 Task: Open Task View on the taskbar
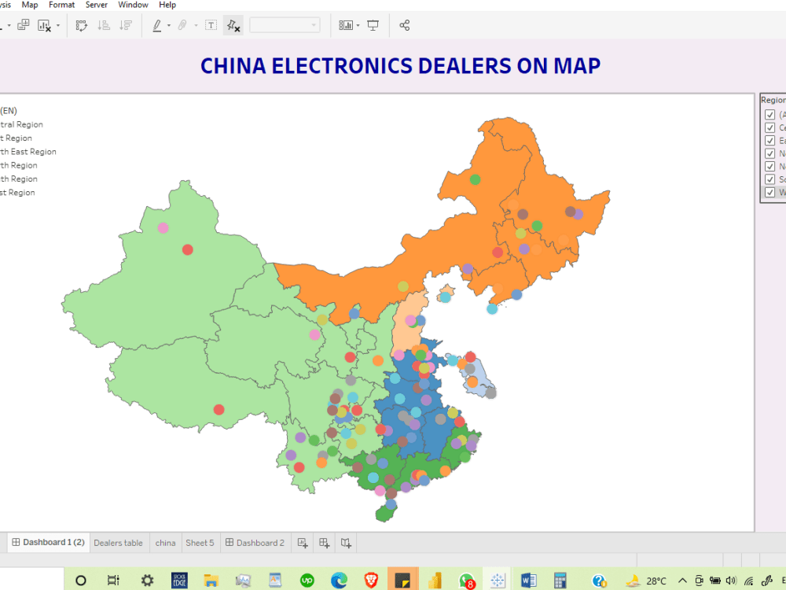[113, 581]
